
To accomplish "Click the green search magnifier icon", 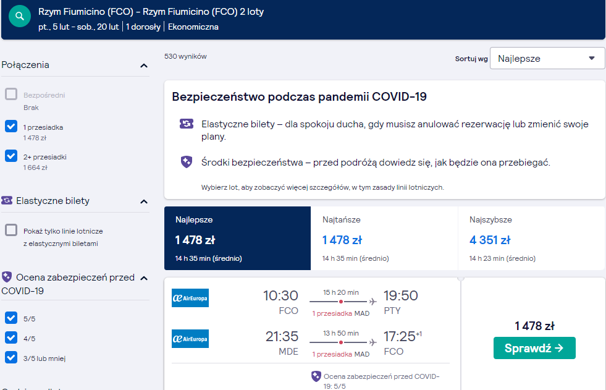I will 20,16.
